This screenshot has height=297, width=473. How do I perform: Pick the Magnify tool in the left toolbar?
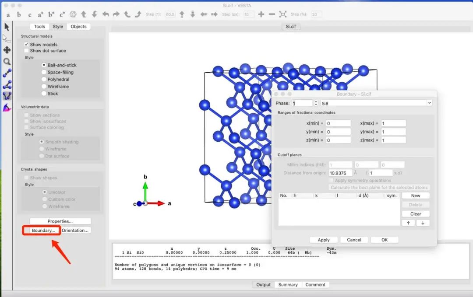pos(7,61)
